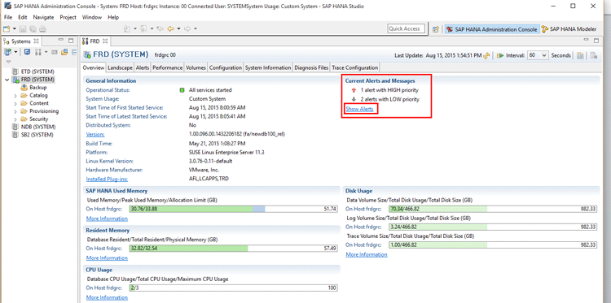611x303 pixels.
Task: Click the Forward navigation arrow icon
Action: tap(187, 28)
